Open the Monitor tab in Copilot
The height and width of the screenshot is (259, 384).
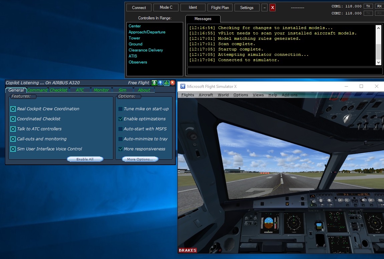click(x=101, y=90)
